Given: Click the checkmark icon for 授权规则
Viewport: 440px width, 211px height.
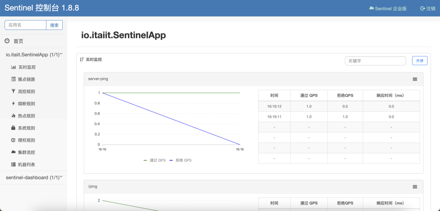Looking at the screenshot, I should click(x=13, y=140).
